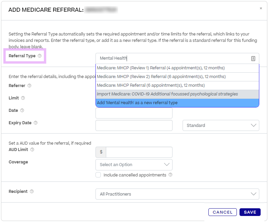Click the help icon beside Referrer
This screenshot has height=222, width=268.
pyautogui.click(x=29, y=85)
